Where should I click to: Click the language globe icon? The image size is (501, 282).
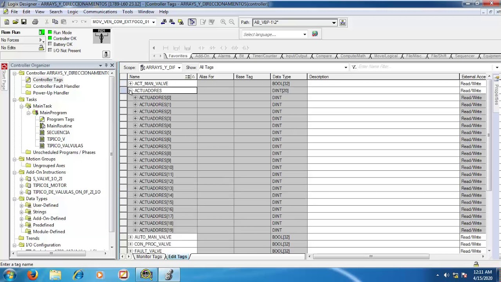coord(315,34)
